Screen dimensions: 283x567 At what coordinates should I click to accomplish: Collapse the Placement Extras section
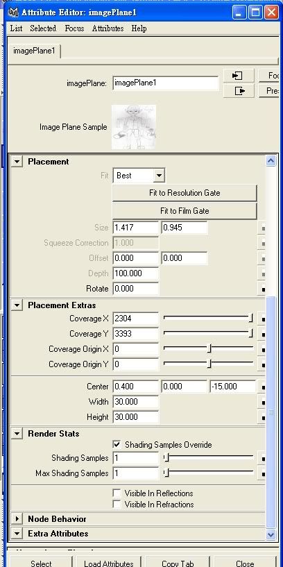17,305
